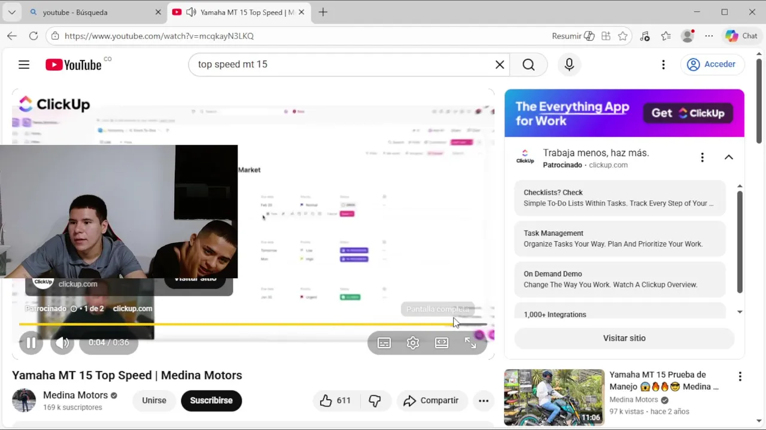Start voice search with microphone
The width and height of the screenshot is (766, 430).
click(x=569, y=64)
